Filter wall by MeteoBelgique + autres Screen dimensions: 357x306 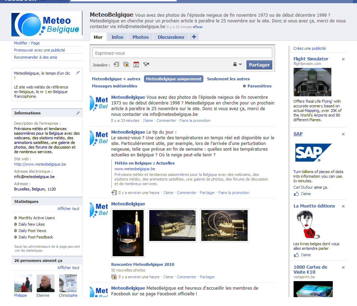click(x=116, y=79)
